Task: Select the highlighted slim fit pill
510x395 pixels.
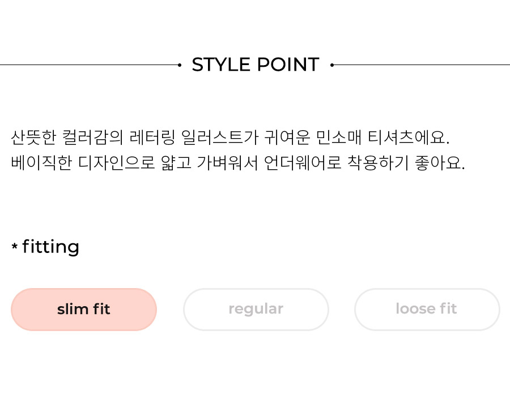Action: click(x=84, y=309)
